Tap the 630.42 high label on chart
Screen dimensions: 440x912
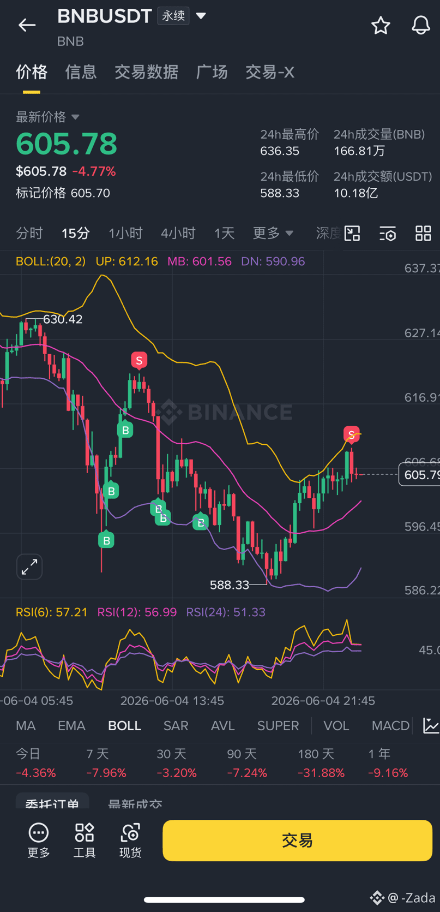63,319
